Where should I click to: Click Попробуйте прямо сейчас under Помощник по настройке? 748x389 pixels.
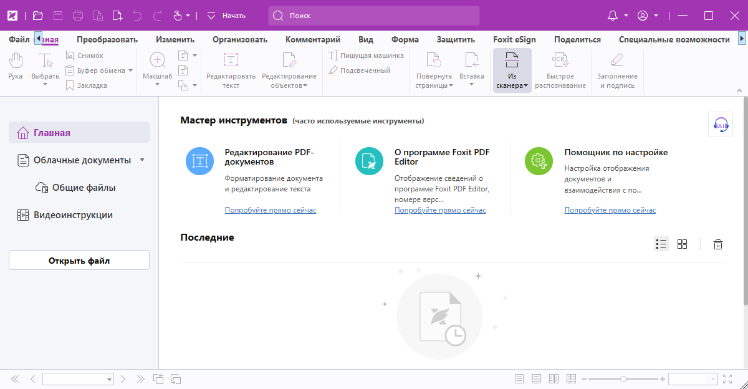(x=610, y=210)
